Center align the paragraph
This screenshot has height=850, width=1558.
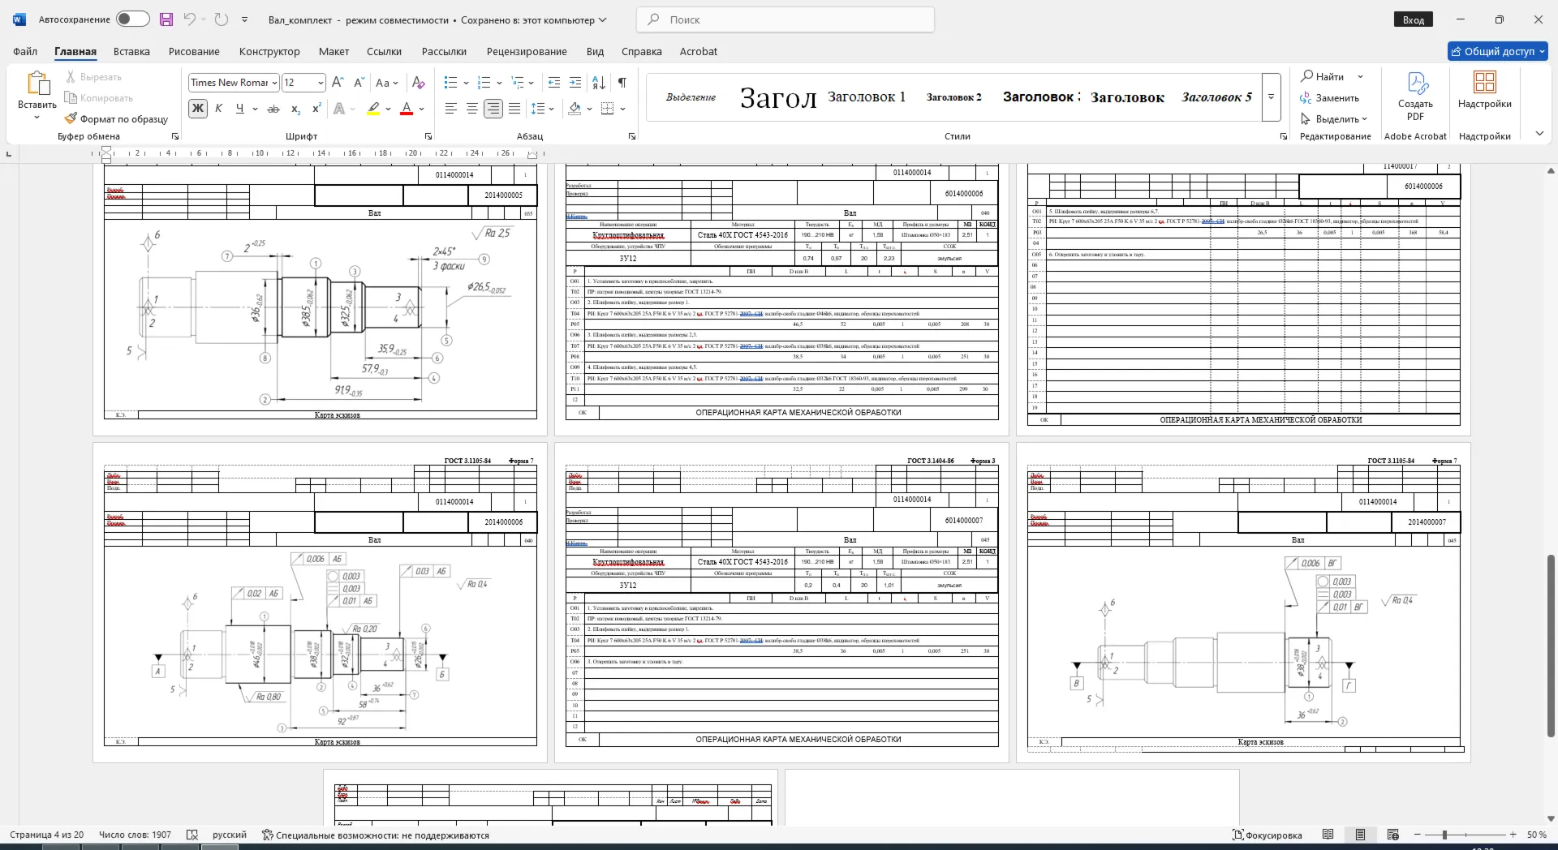[x=472, y=109]
